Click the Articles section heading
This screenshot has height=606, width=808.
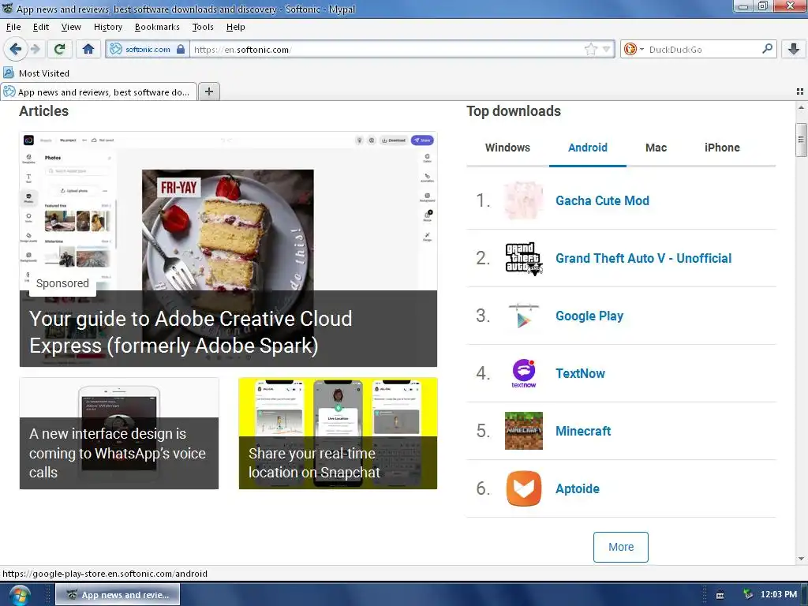(x=44, y=110)
